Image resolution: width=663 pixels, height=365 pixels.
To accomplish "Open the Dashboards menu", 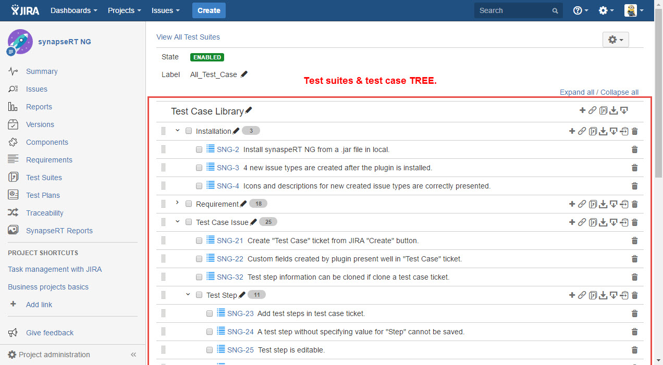I will click(x=73, y=10).
